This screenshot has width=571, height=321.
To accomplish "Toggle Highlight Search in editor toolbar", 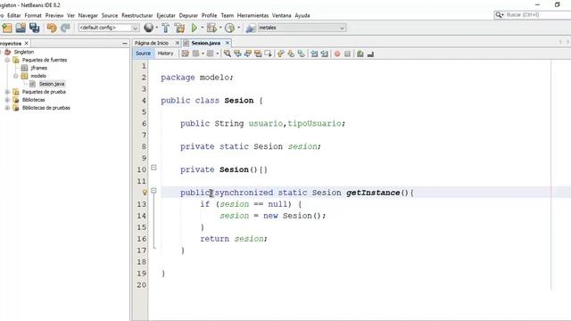I will click(x=258, y=53).
